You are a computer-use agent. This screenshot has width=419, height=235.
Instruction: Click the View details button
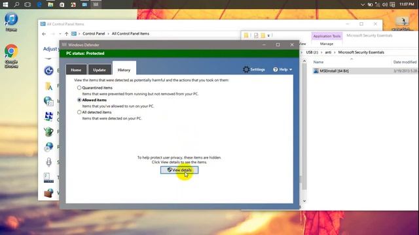(179, 170)
